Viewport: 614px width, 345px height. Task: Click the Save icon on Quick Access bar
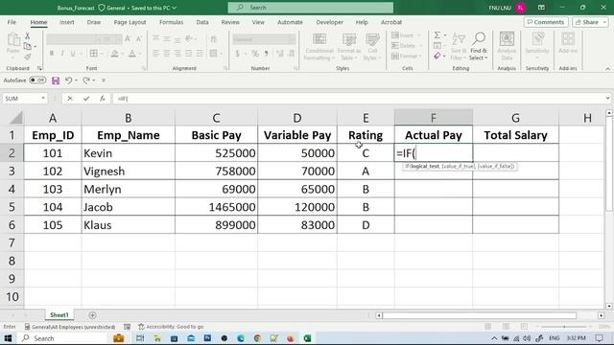click(56, 80)
